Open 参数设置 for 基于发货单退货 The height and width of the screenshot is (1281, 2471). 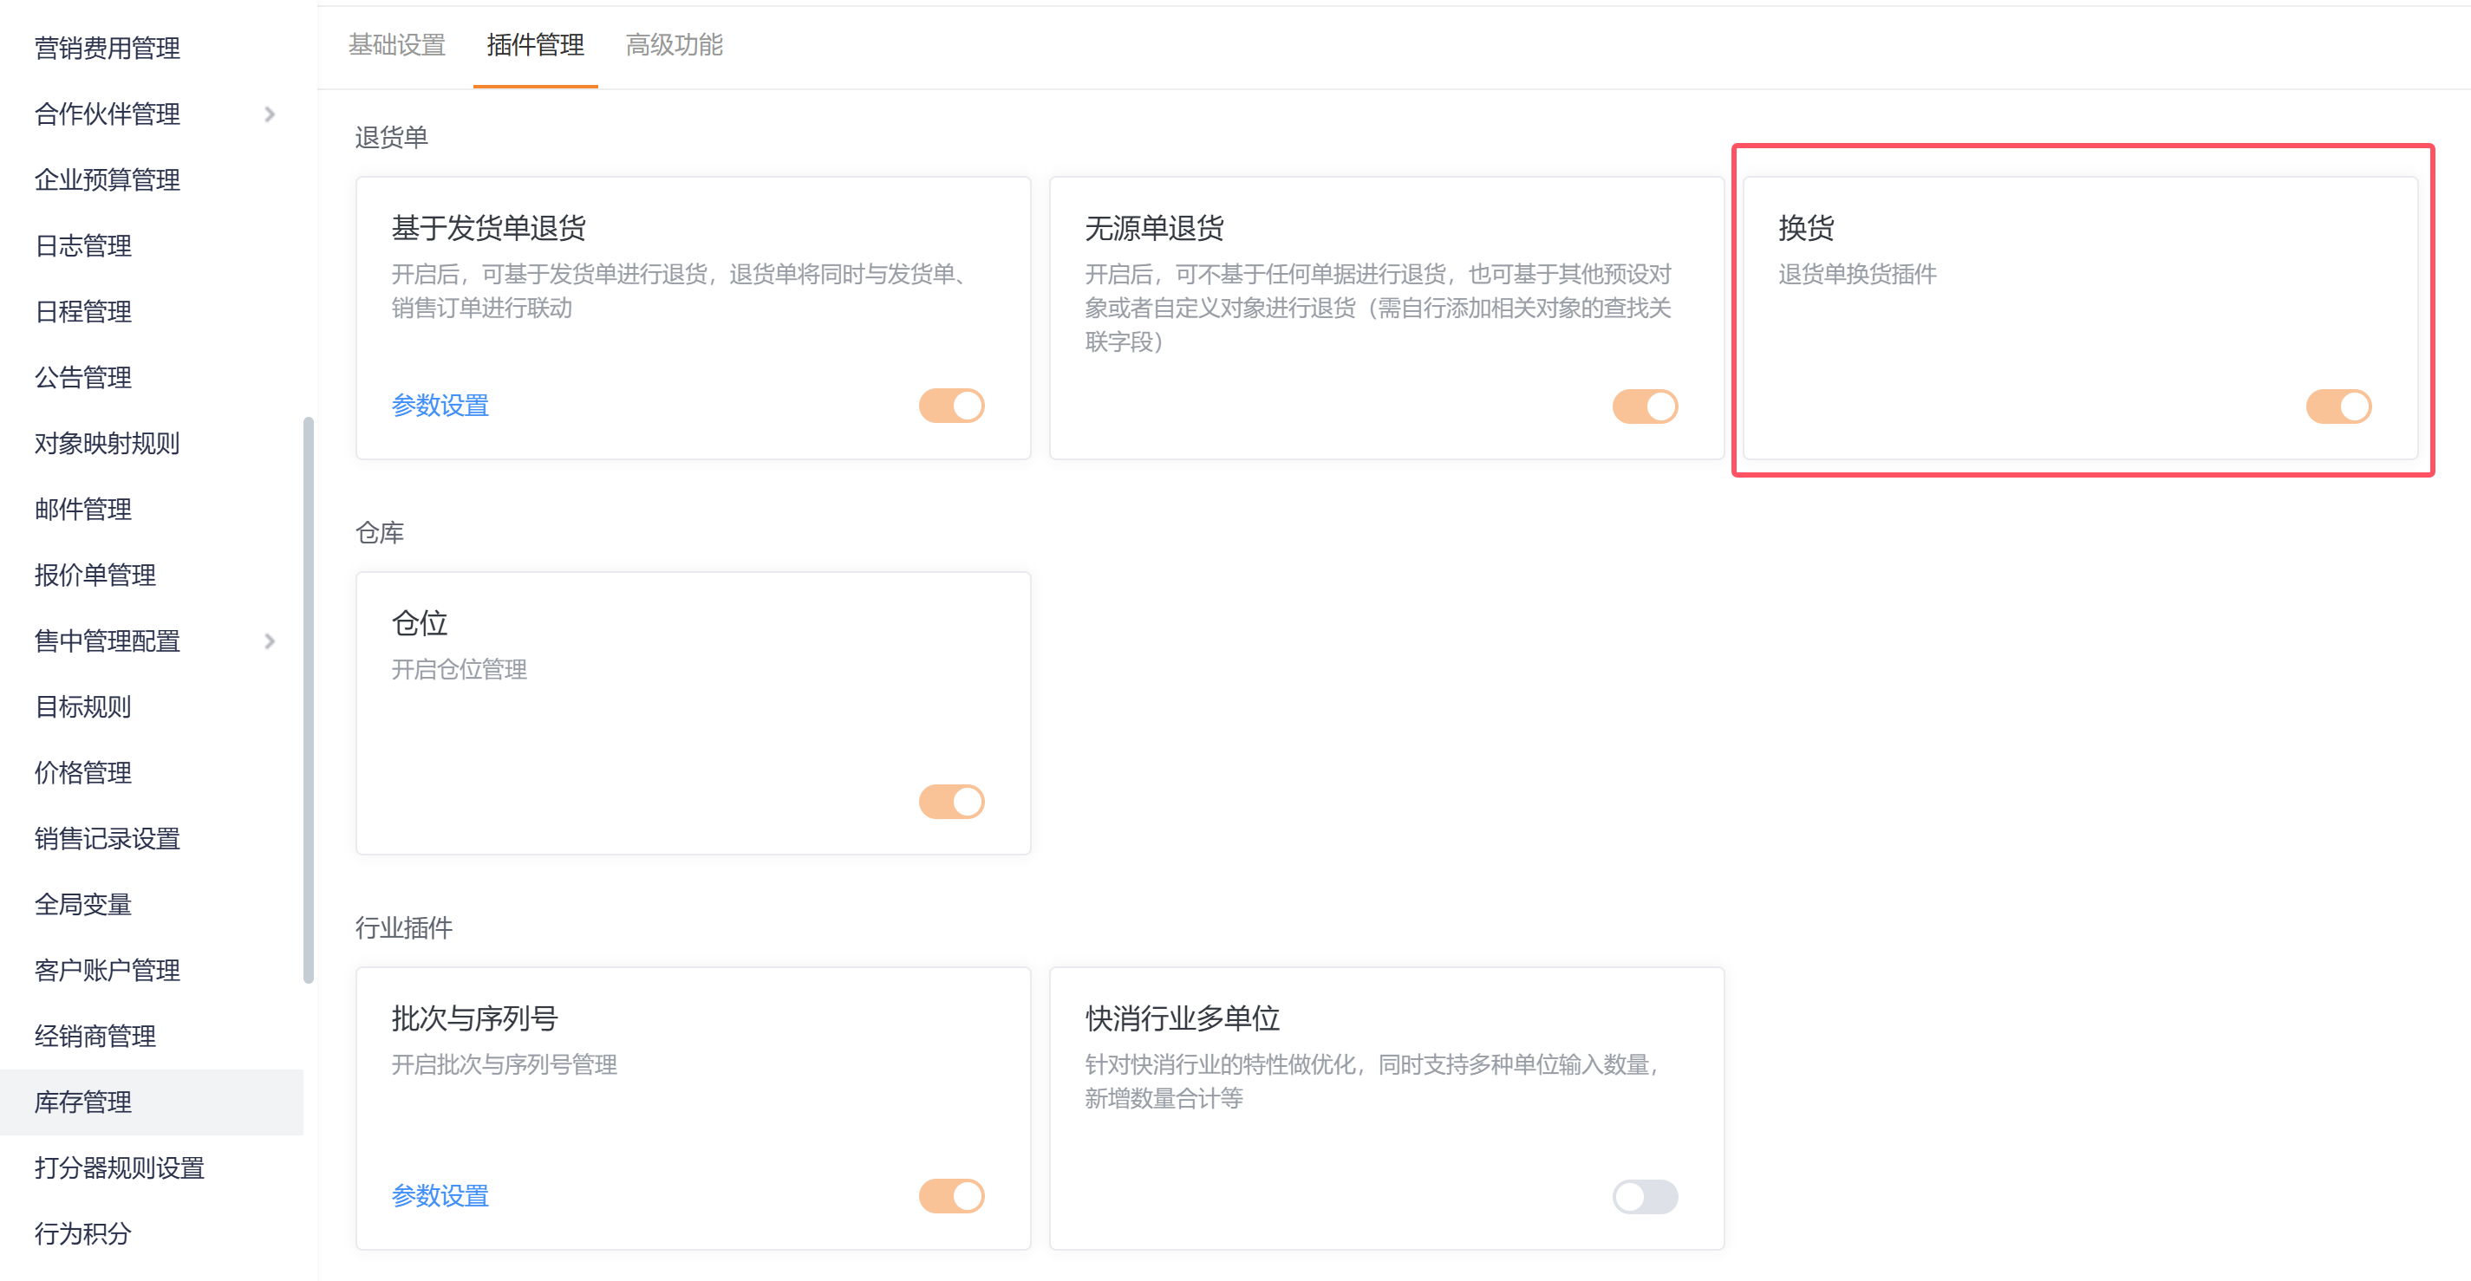(440, 406)
